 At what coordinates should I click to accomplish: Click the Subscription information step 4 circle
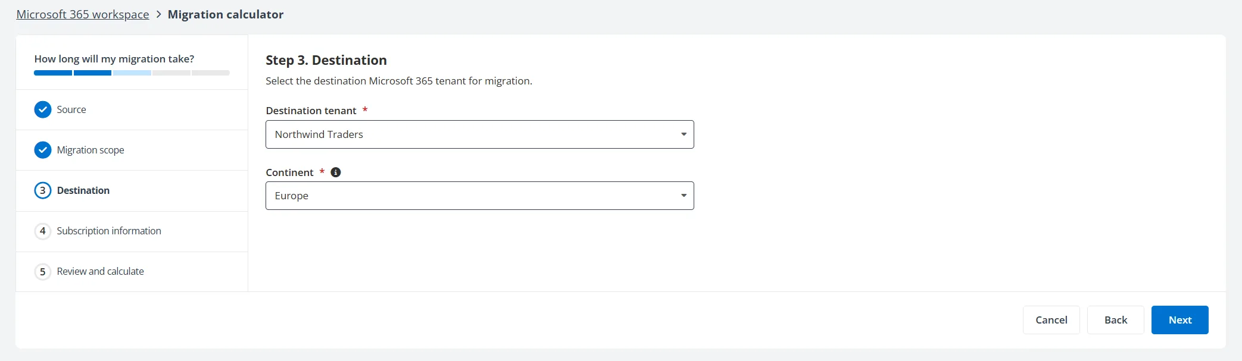(x=42, y=231)
